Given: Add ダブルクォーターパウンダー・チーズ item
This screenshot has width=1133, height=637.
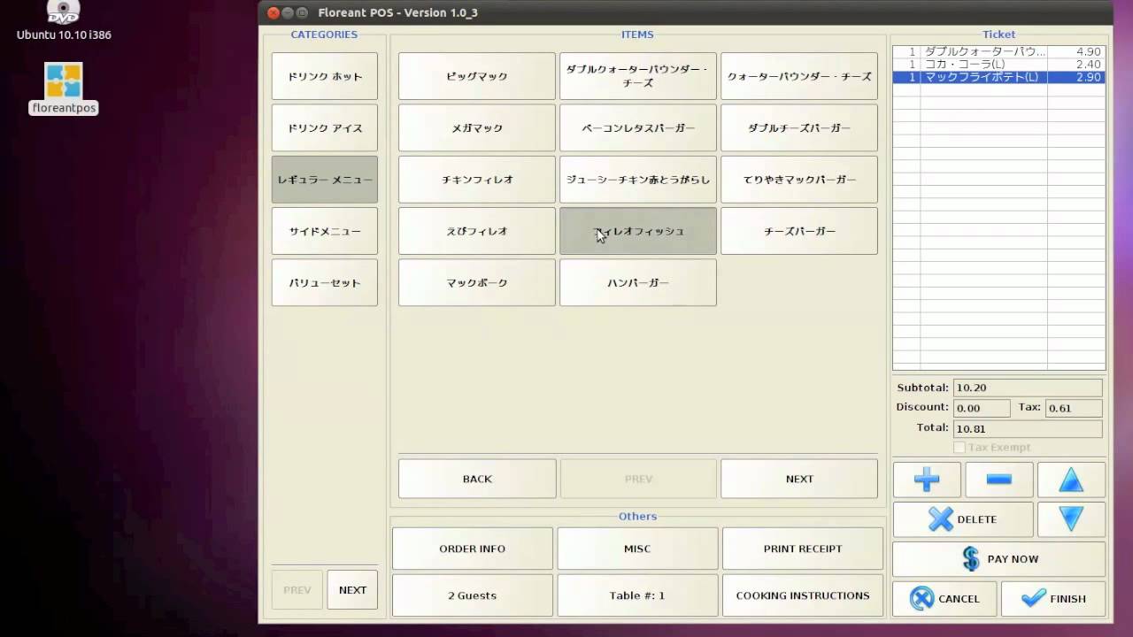Looking at the screenshot, I should click(638, 76).
